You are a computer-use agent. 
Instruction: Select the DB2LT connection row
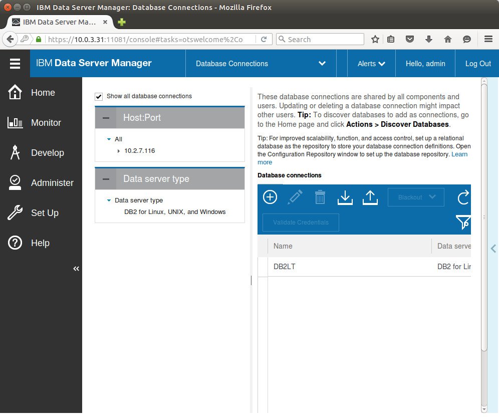tap(364, 267)
